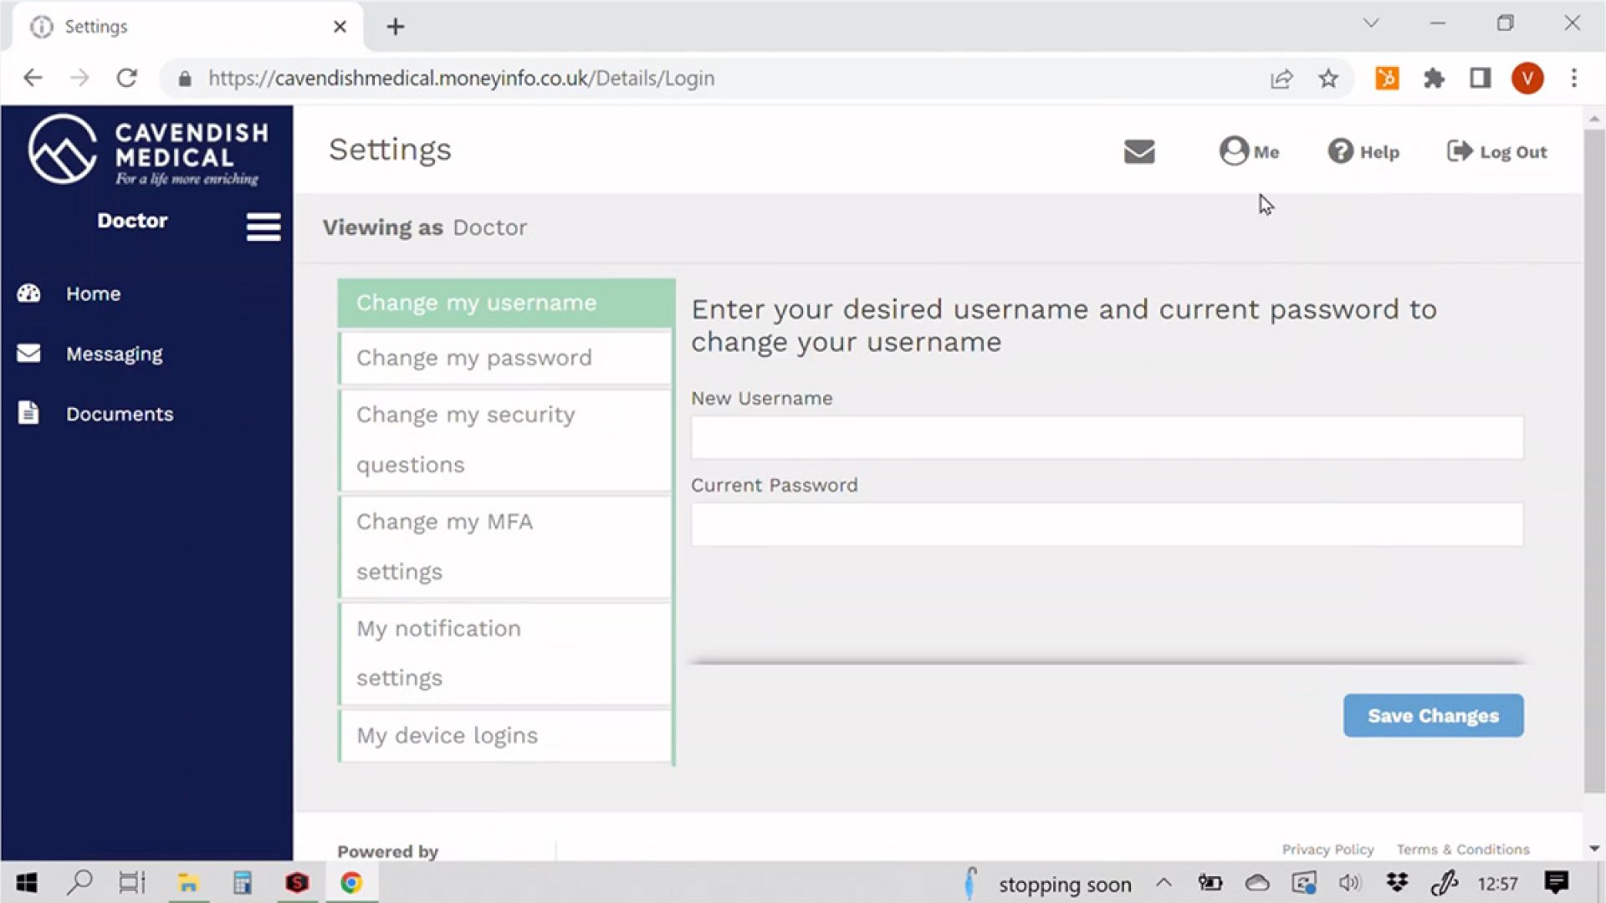Focus the New Username field
This screenshot has width=1606, height=903.
tap(1106, 437)
